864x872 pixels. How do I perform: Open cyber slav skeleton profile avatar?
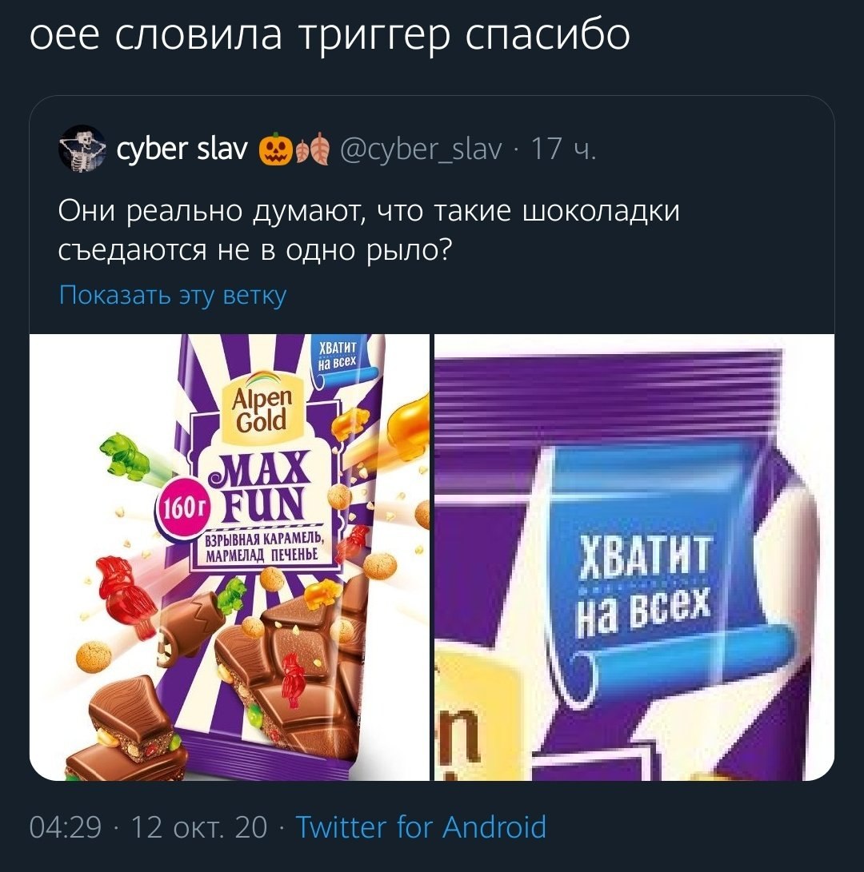[x=82, y=149]
